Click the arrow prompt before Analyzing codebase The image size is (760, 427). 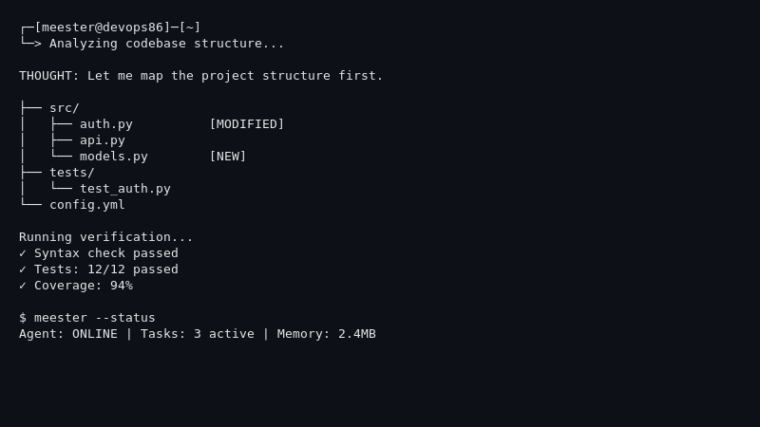(30, 43)
